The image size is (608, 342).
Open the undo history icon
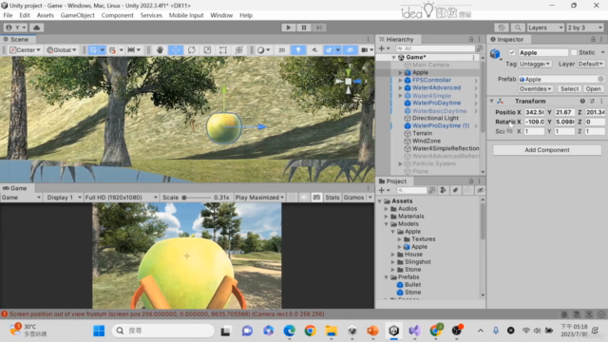pos(501,28)
